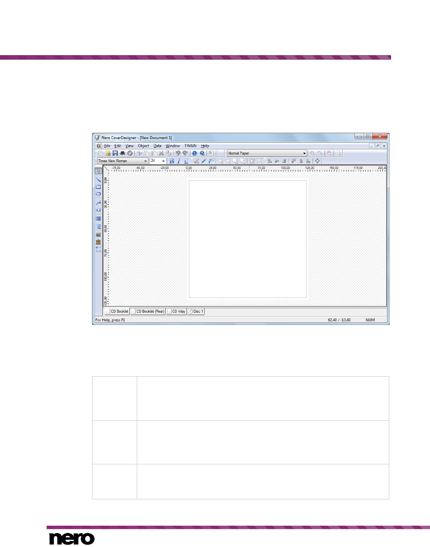Redo the last action
Screen dimensions: 430x547
tap(185, 153)
